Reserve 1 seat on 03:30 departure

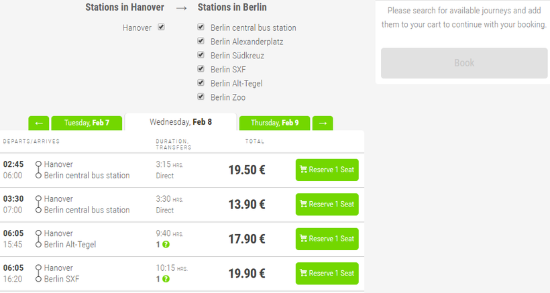(327, 204)
